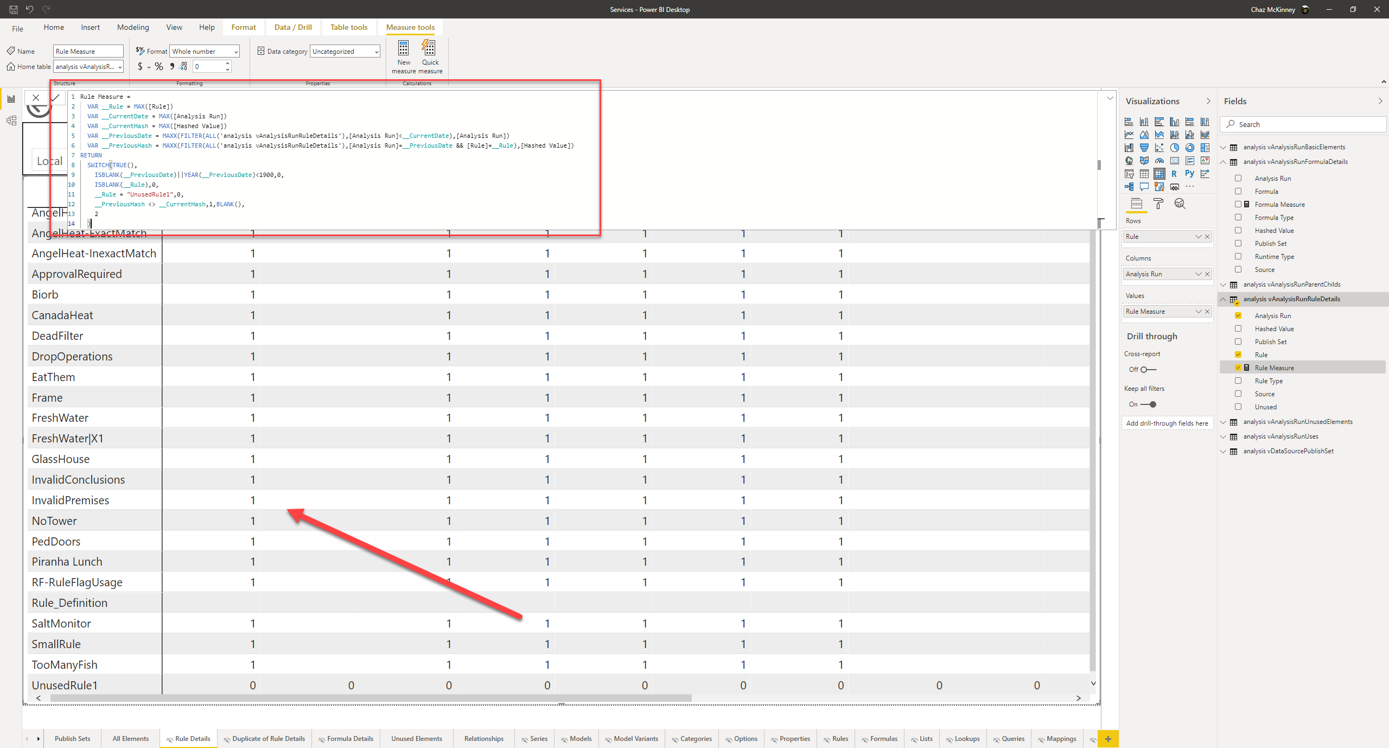Open the Data category dropdown
The height and width of the screenshot is (748, 1389).
345,51
